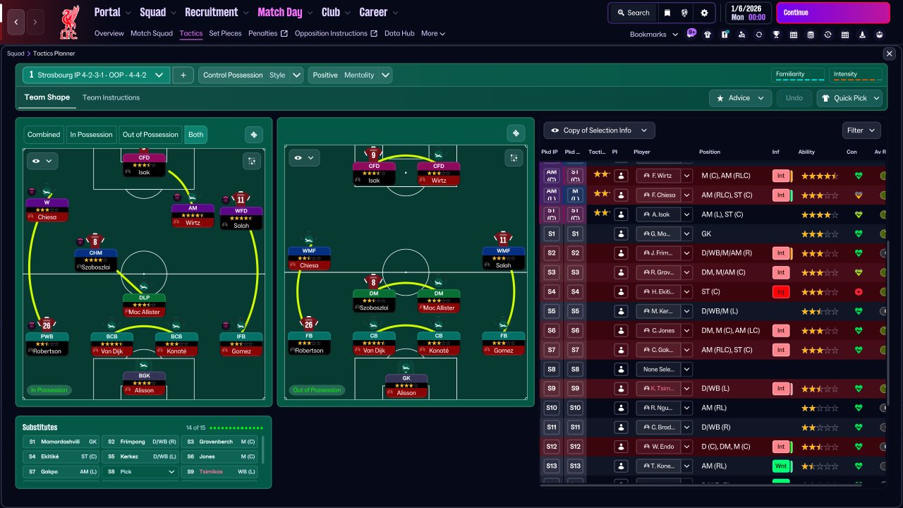Add a new tactic with plus button
This screenshot has height=508, width=903.
[183, 75]
